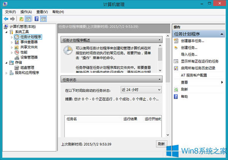Viewport: 228px width, 160px height.
Task: Click the 服务和应用程序 icon
Action: [11, 73]
